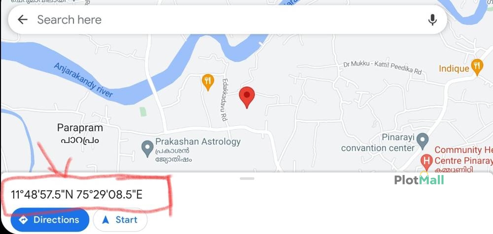
Task: Select the coordinates text 11°48'57.5"N 75°29'08.5"E
Action: [x=77, y=195]
